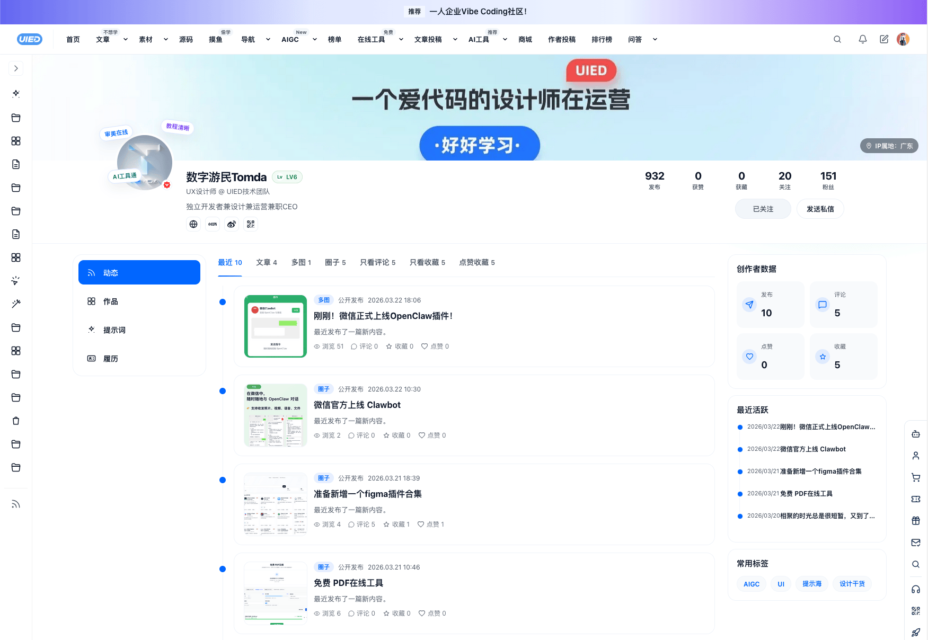This screenshot has height=640, width=928.
Task: Expand the 文章投稿 nav dropdown chevron
Action: pos(455,39)
